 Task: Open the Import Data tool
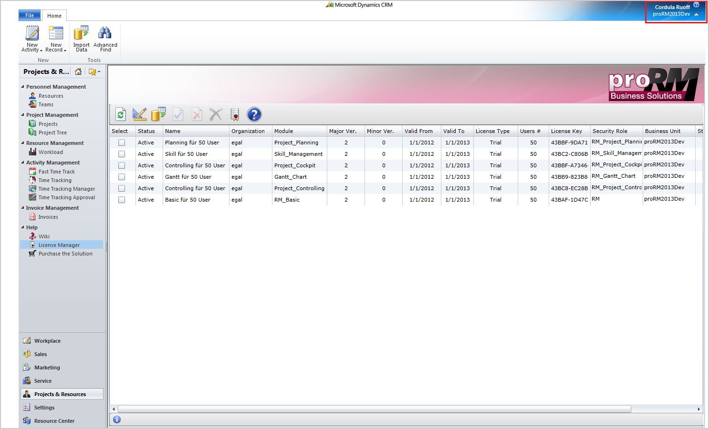[x=81, y=39]
